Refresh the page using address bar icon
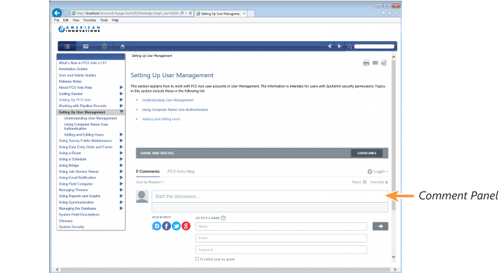502x273 pixels. tap(191, 13)
